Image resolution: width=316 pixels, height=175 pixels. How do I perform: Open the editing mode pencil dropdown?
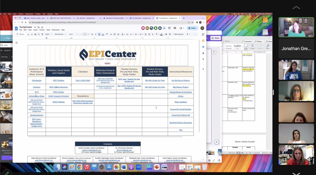[188, 34]
